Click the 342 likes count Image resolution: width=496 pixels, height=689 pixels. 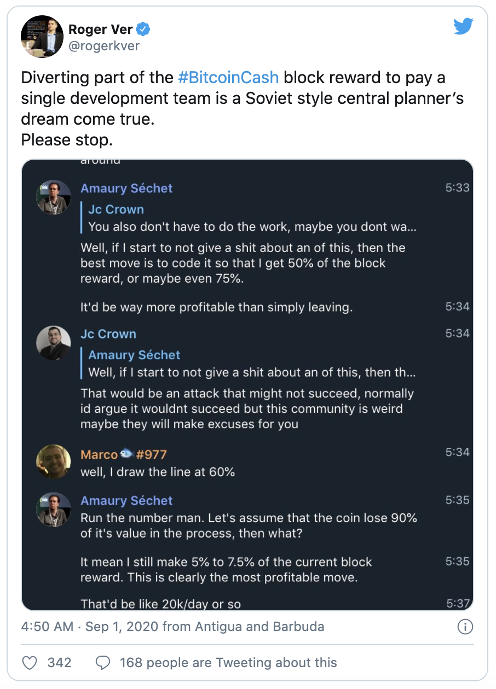59,663
